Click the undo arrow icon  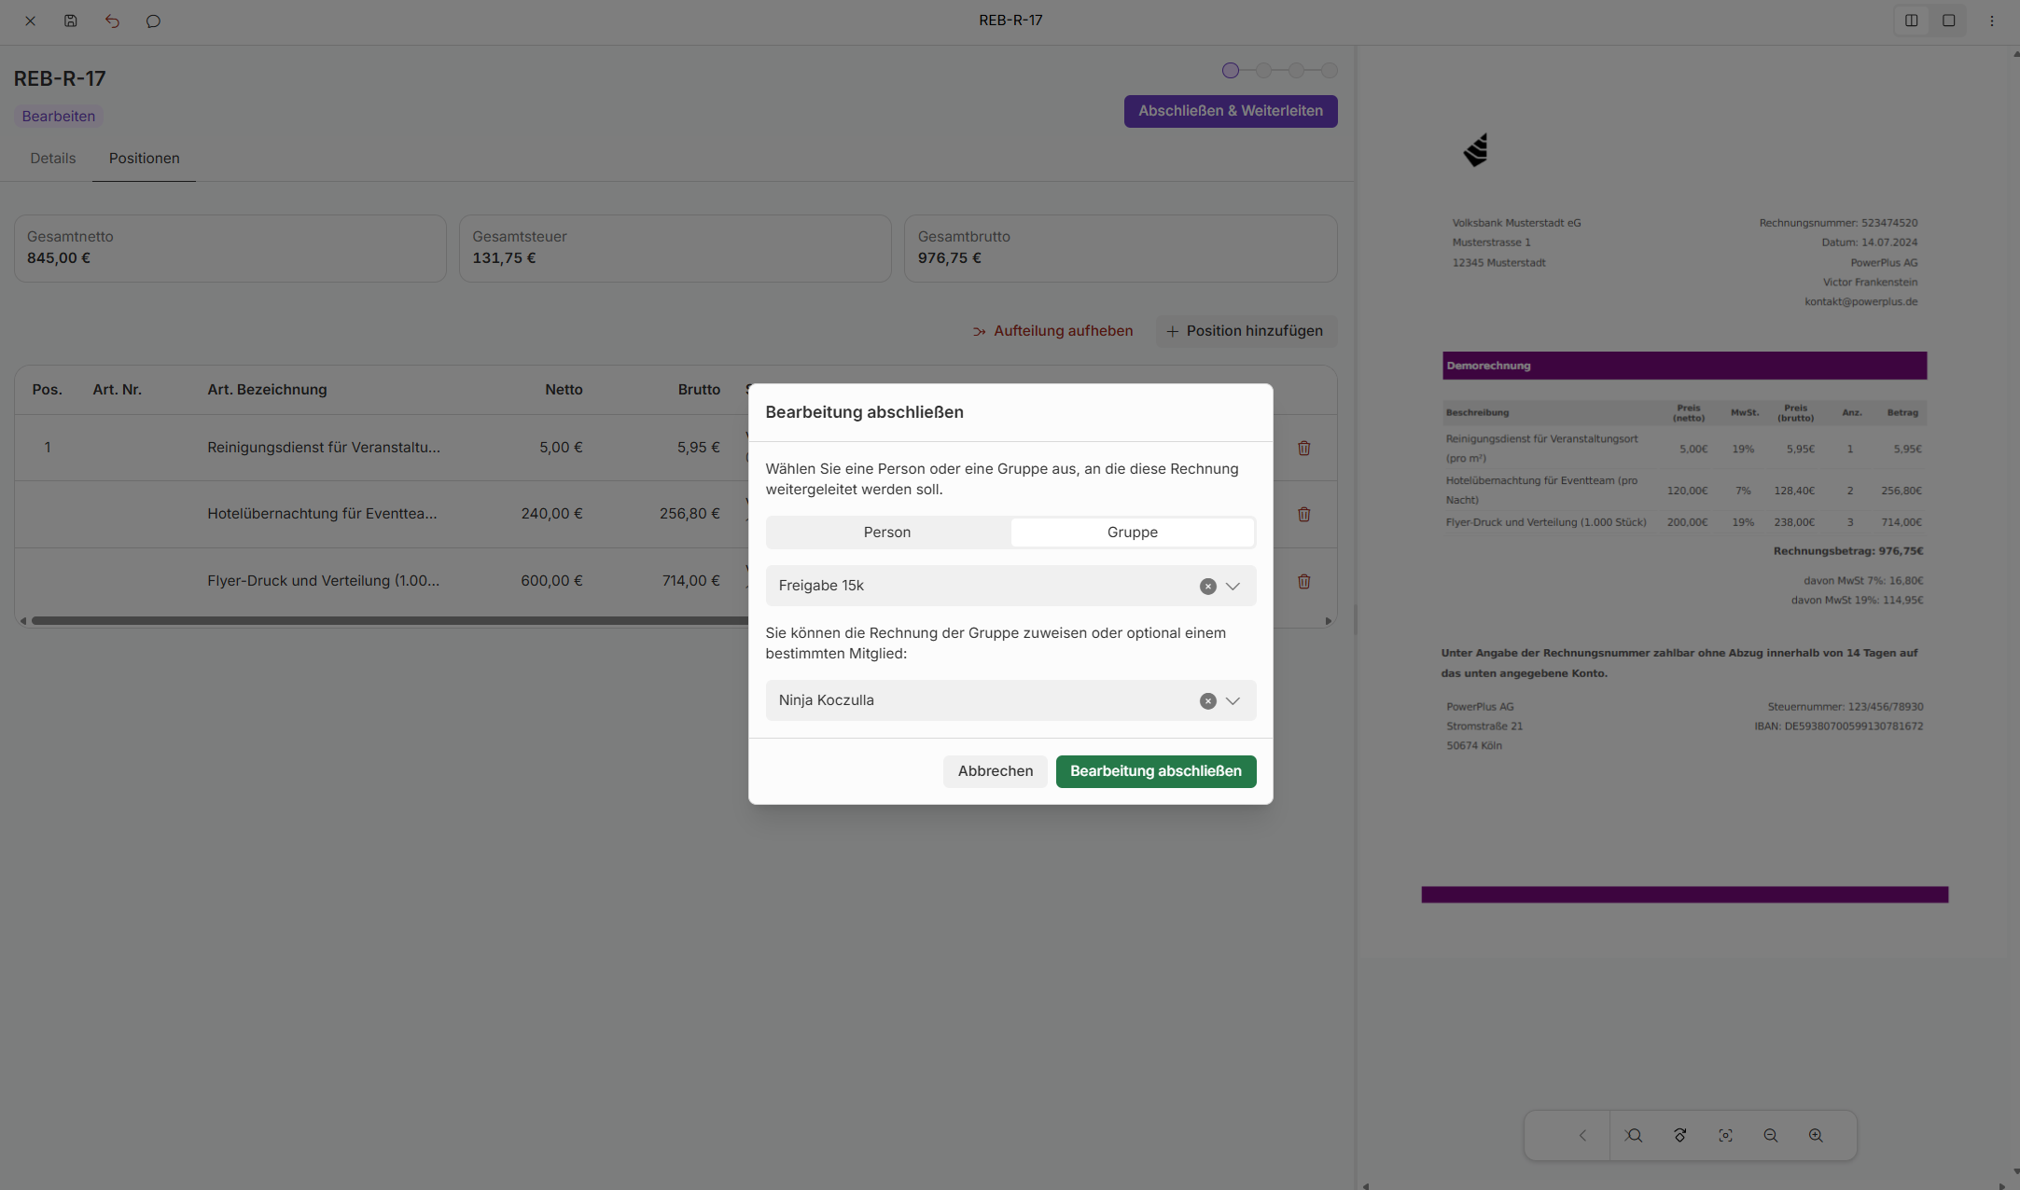[112, 21]
